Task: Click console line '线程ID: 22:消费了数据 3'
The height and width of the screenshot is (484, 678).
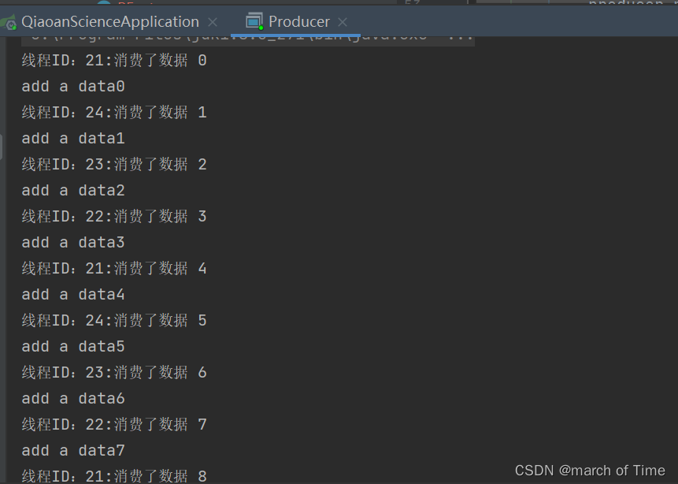Action: (x=114, y=216)
